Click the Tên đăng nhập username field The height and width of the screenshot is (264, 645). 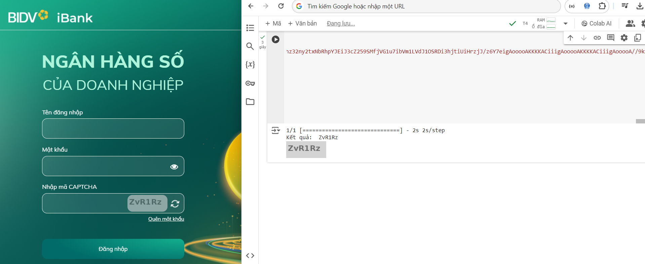tap(113, 128)
